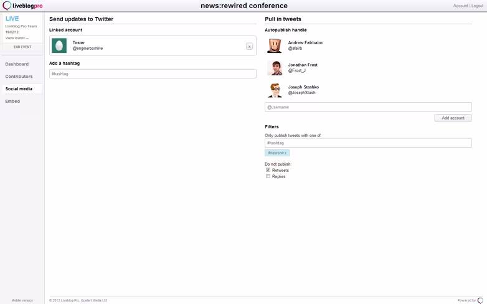Click the Logout link
This screenshot has width=487, height=304.
point(478,6)
